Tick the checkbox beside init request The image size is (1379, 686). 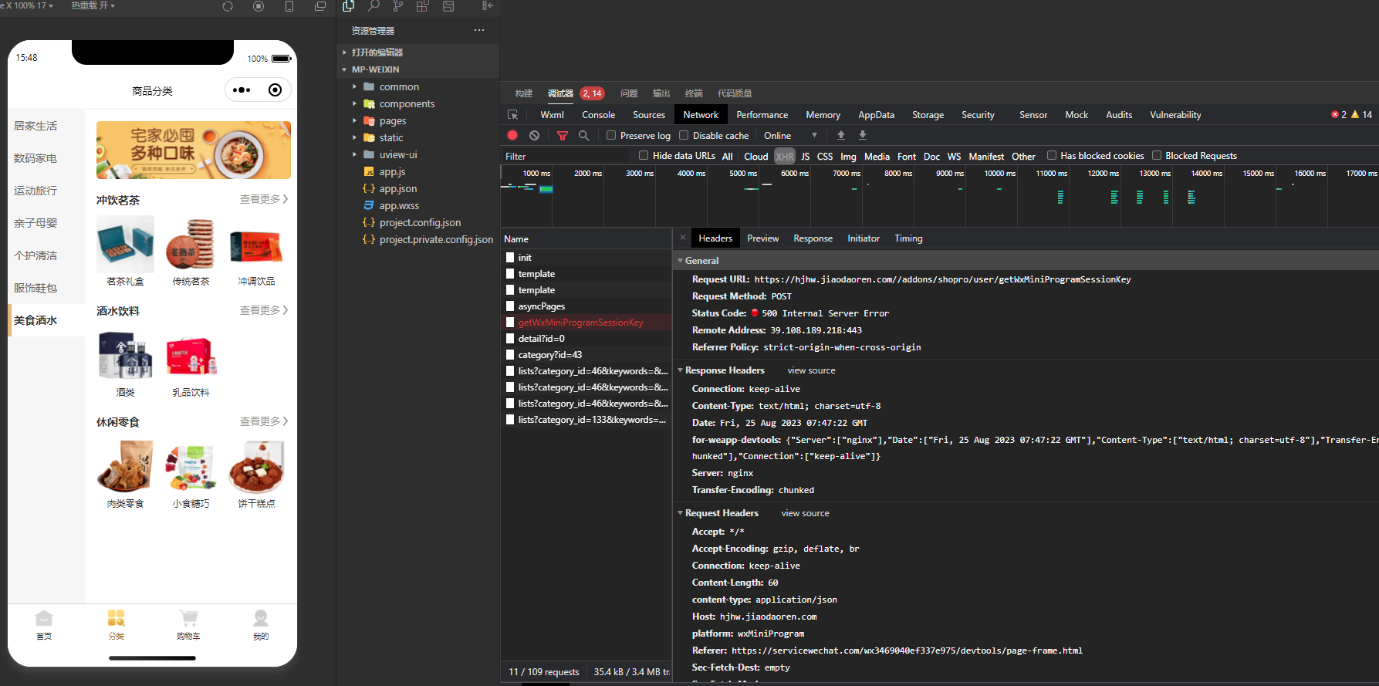point(510,258)
